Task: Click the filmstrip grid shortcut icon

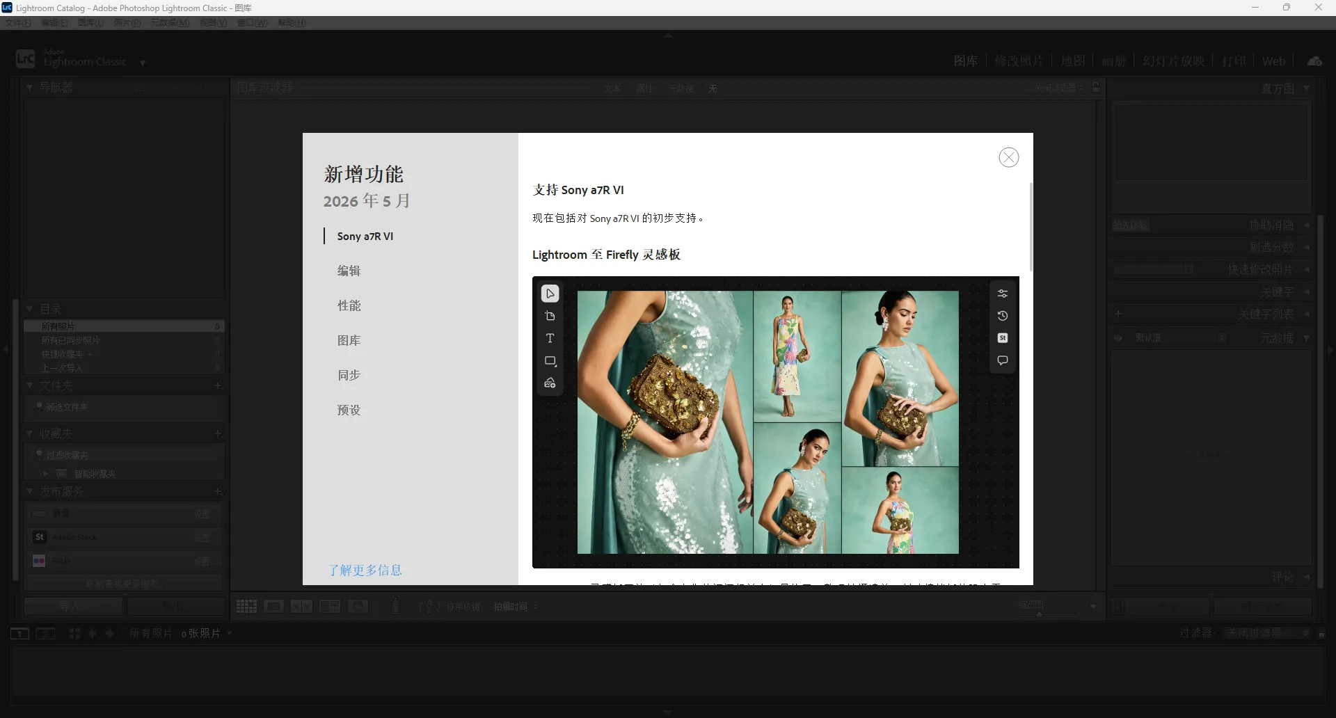Action: (x=74, y=633)
